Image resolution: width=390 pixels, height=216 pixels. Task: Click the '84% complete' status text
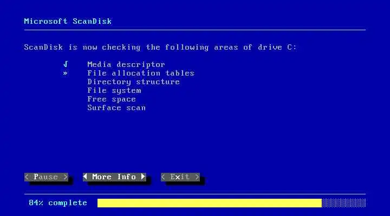[x=58, y=203]
